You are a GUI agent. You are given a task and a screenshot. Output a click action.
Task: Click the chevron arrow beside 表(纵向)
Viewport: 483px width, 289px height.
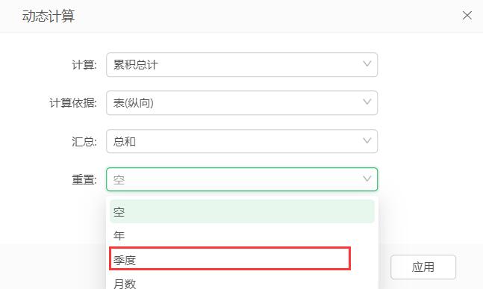pos(367,102)
